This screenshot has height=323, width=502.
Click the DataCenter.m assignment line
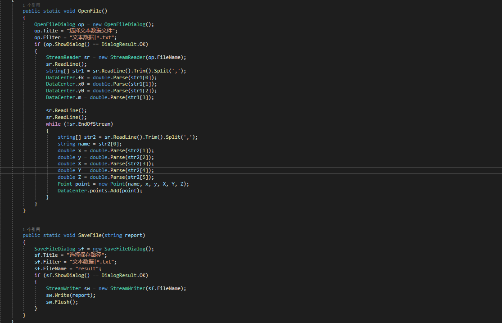(100, 97)
